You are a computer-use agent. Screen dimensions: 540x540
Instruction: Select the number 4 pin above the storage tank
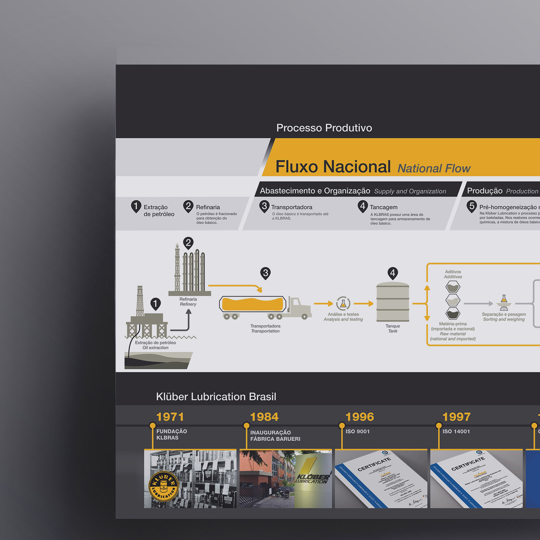click(x=393, y=273)
